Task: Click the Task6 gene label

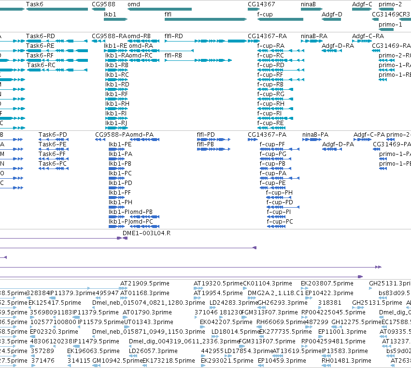Action: coord(35,4)
